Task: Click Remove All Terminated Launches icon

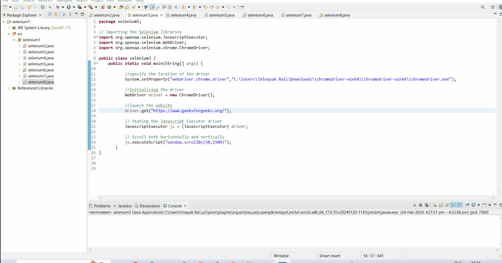Action: point(427,205)
